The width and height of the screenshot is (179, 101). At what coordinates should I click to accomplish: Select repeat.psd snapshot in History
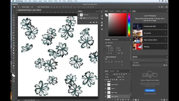88,15
